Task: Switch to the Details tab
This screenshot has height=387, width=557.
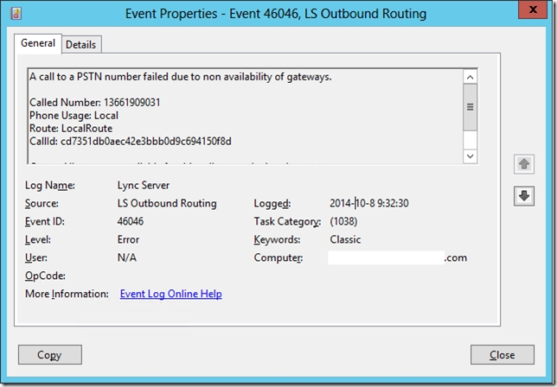Action: pyautogui.click(x=81, y=45)
